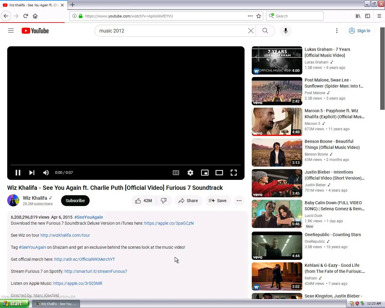Open page actions ellipsis in address bar
The image size is (385, 308).
pos(250,16)
